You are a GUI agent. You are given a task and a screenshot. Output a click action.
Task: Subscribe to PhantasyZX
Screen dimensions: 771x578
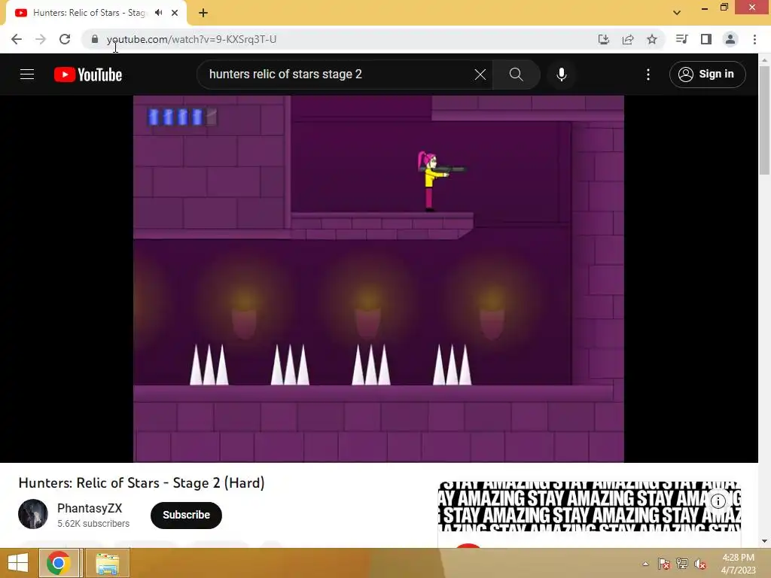click(x=187, y=515)
